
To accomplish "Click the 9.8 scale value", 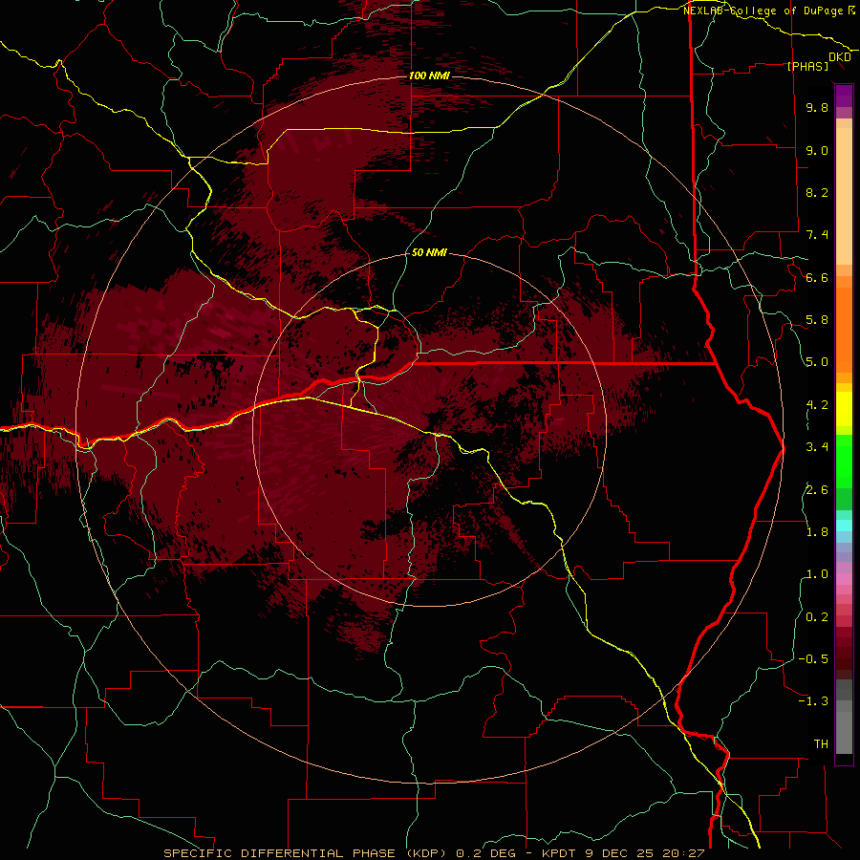I will (x=817, y=107).
